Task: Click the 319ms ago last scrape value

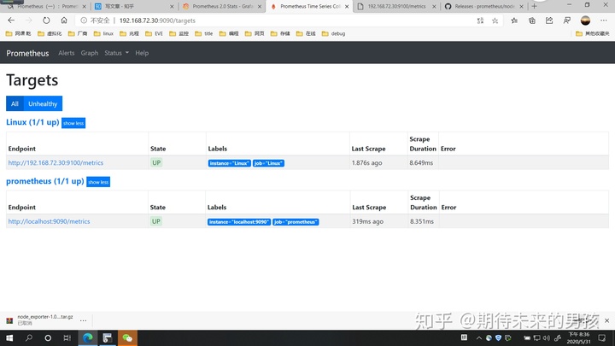Action: click(368, 221)
